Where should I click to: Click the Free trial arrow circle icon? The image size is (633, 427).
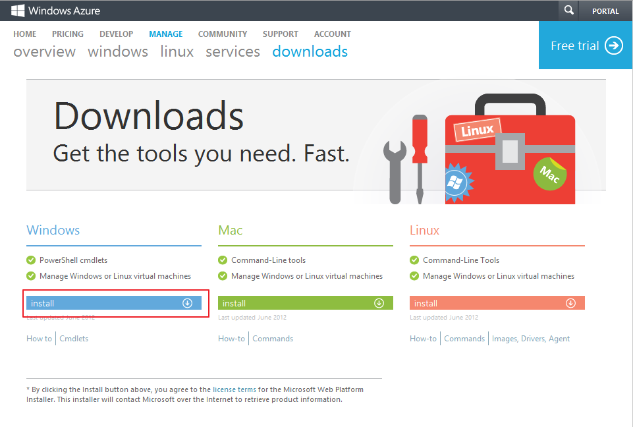(614, 45)
